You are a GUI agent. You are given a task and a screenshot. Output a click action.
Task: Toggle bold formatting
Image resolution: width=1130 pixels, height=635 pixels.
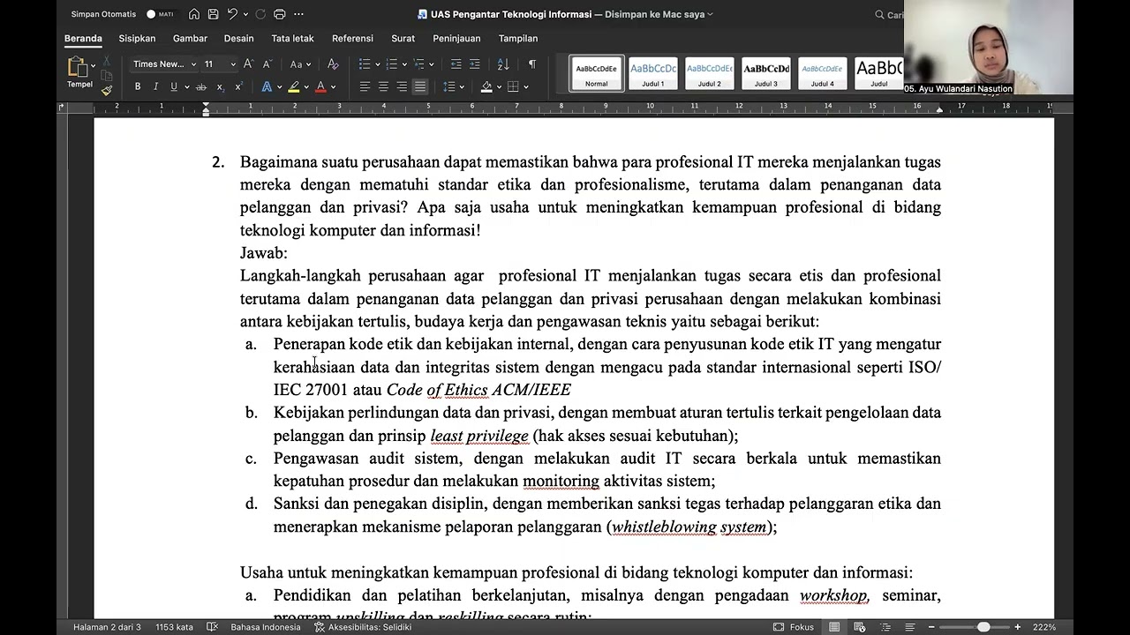[x=138, y=86]
